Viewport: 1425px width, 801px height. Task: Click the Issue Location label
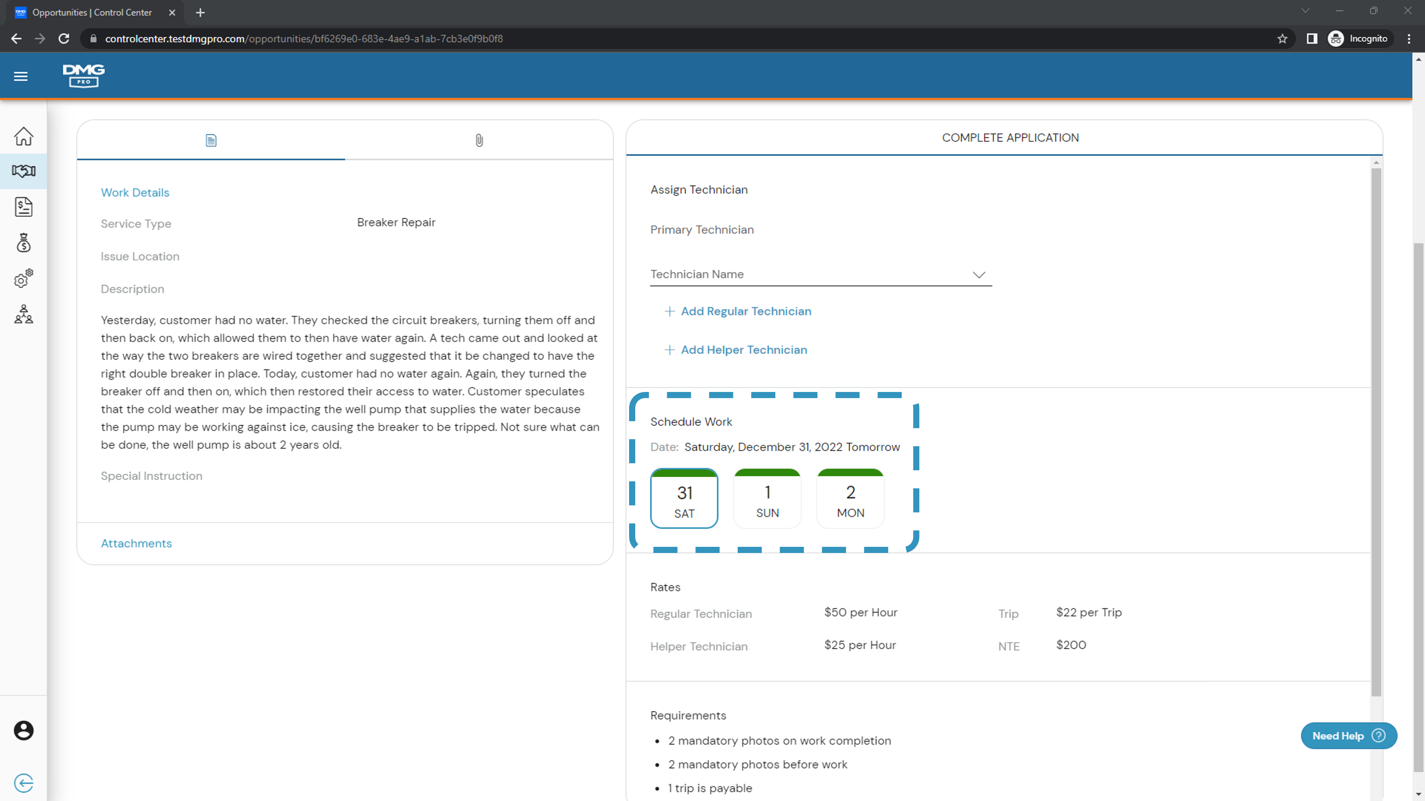(140, 256)
